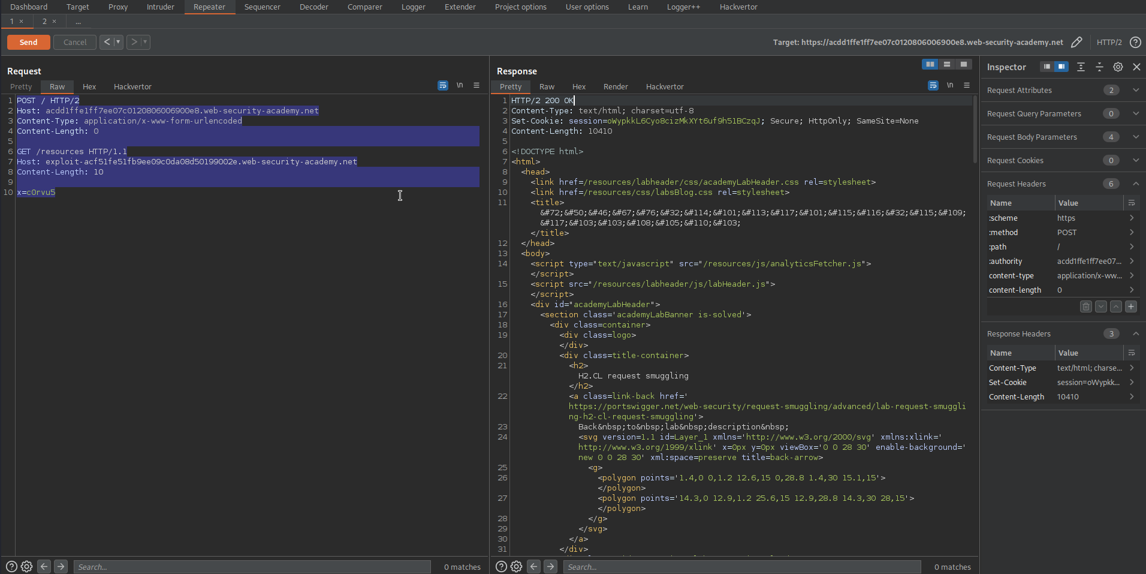Go back to previous request in history
1146x574 pixels.
[107, 42]
